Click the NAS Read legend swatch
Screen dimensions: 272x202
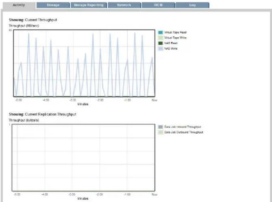(x=161, y=43)
